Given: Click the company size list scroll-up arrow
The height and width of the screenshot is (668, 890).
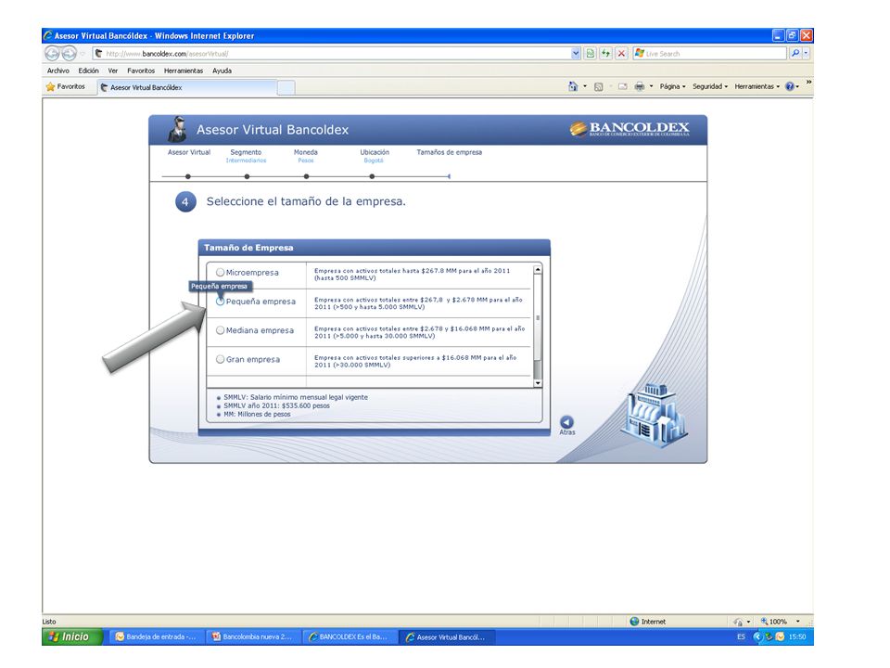Looking at the screenshot, I should [x=538, y=270].
